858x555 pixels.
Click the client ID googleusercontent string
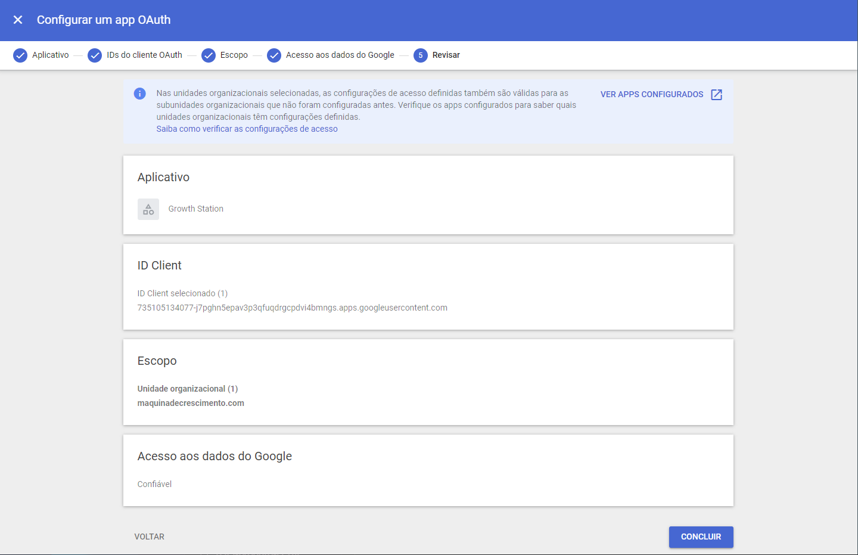pos(292,308)
